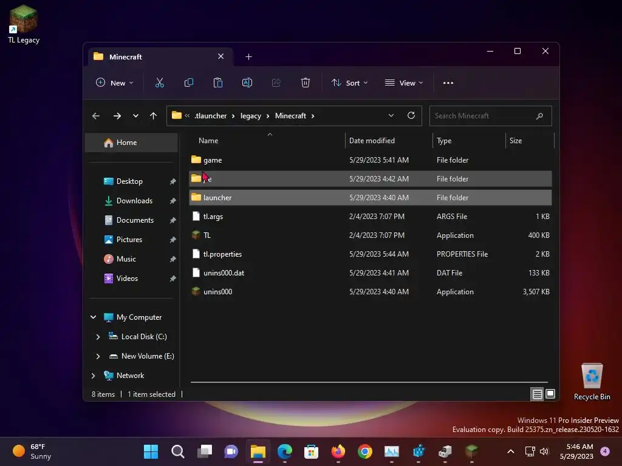622x466 pixels.
Task: Collapse the My Computer tree node
Action: point(93,317)
